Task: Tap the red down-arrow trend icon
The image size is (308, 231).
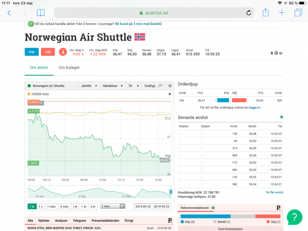Action: 63,52
